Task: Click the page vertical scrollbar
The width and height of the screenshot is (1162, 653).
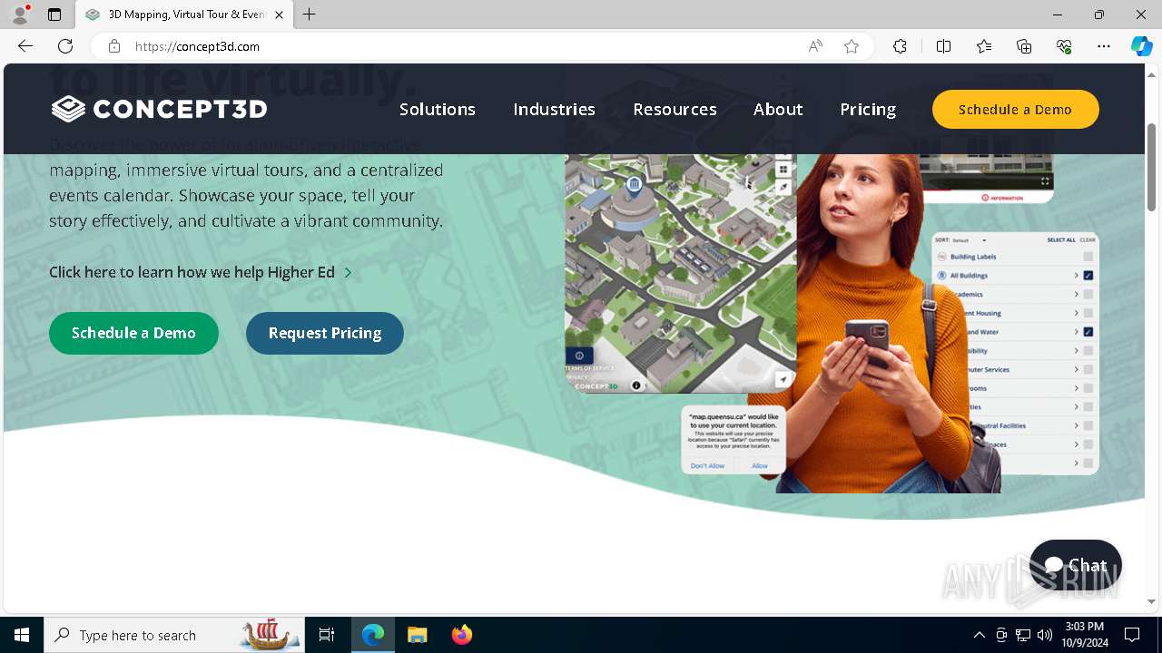Action: point(1151,168)
